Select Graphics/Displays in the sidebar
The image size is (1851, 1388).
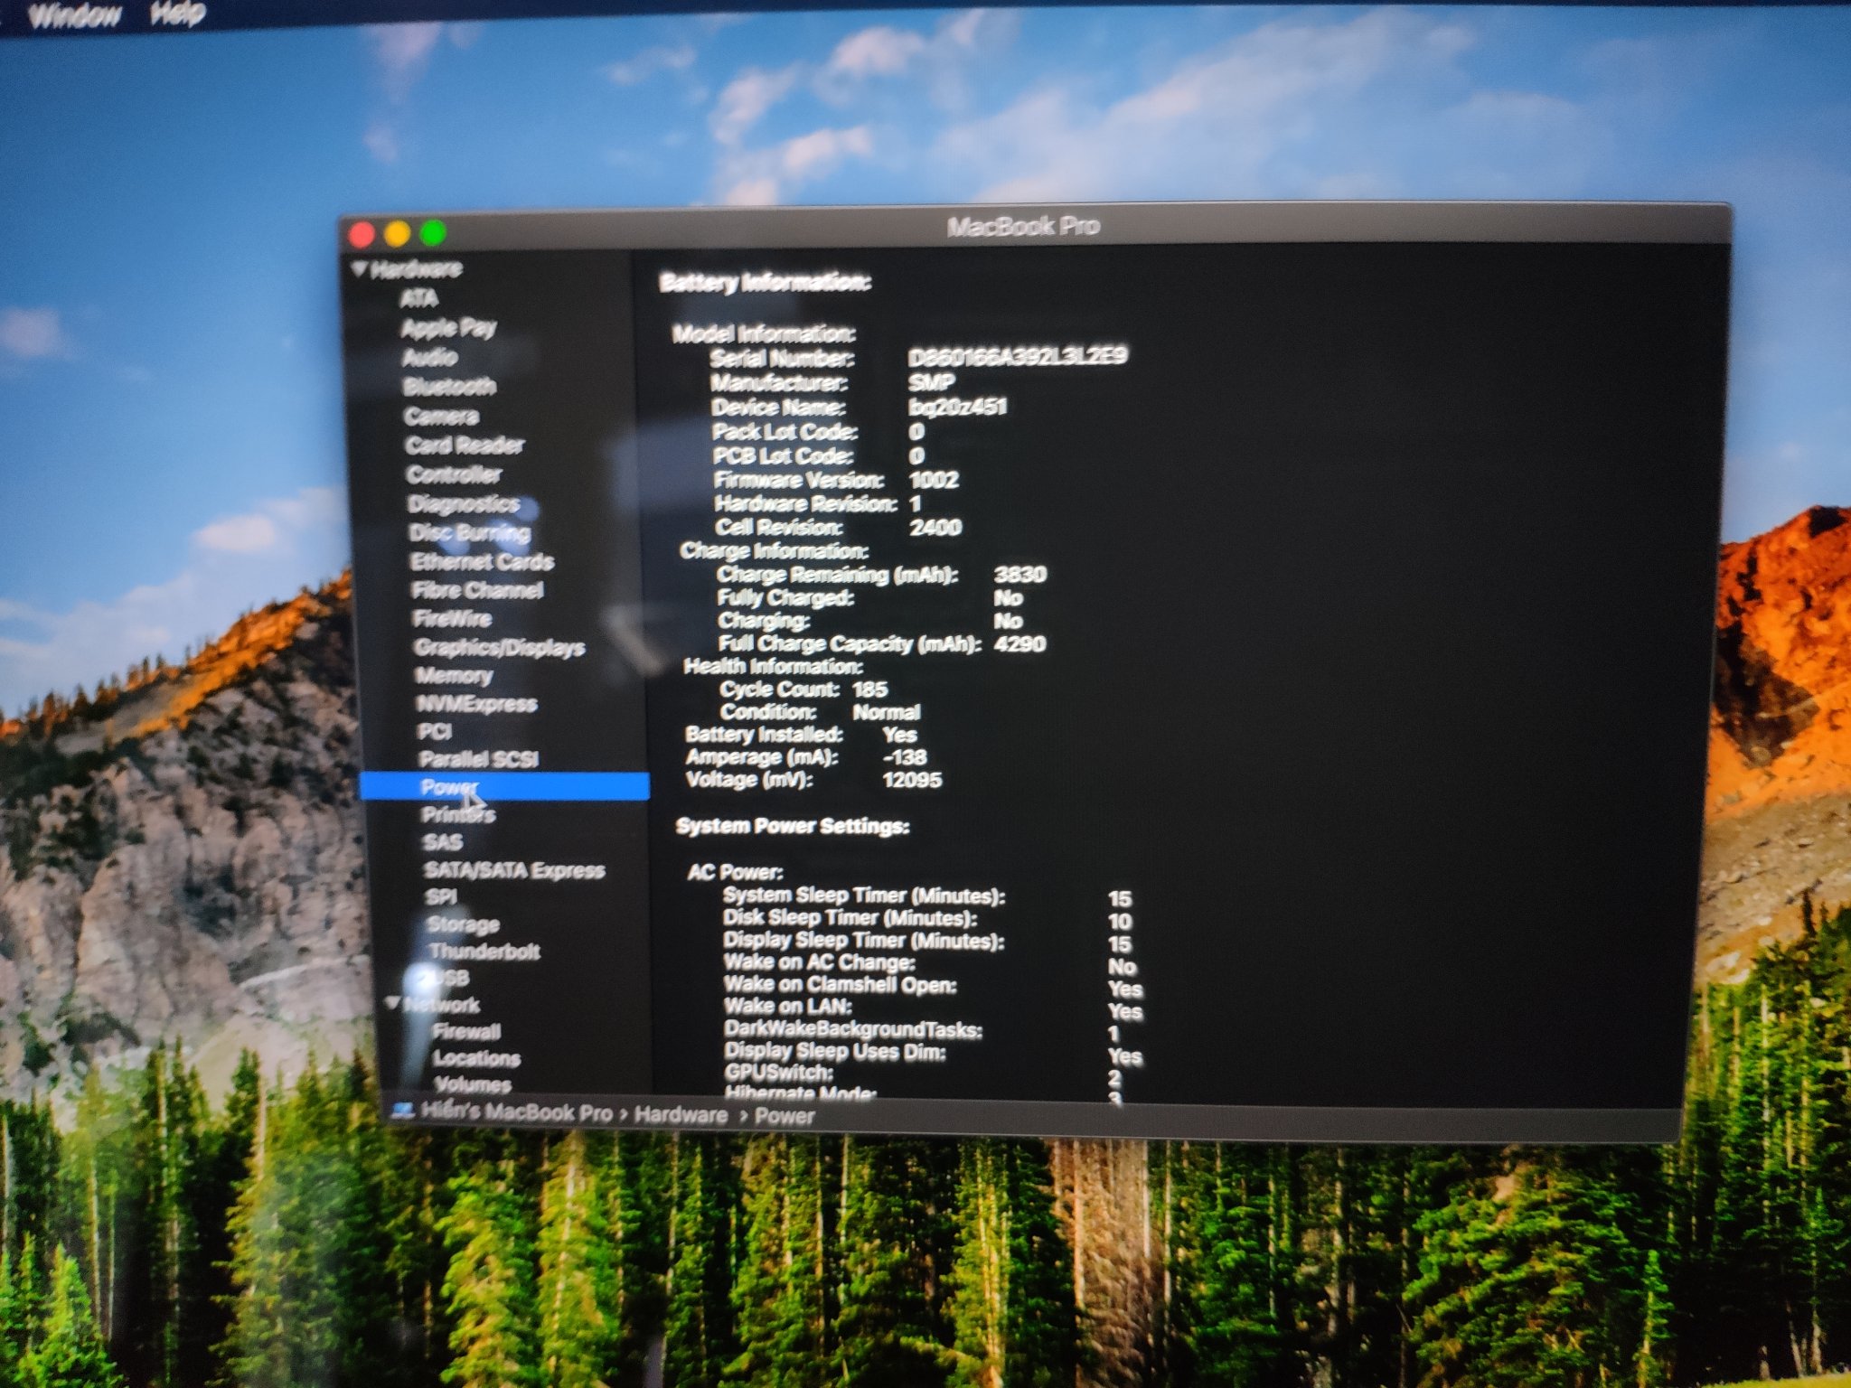(x=499, y=648)
